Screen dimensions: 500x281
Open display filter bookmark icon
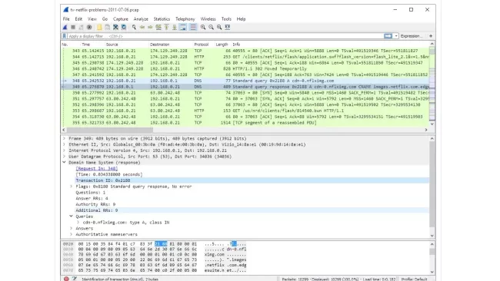65,36
